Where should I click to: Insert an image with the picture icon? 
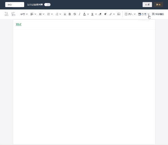point(119,14)
